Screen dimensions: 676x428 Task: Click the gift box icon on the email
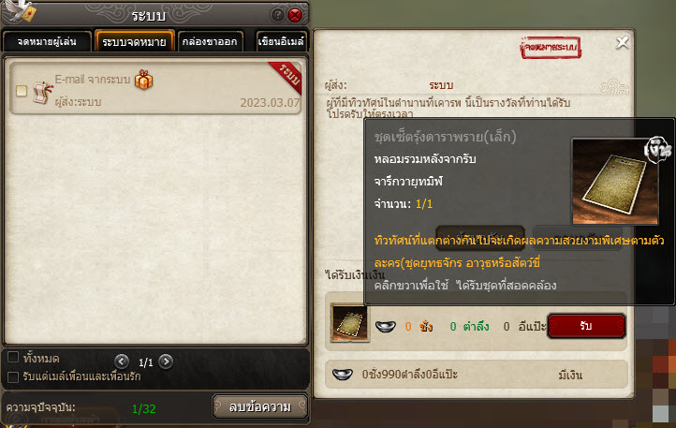[143, 80]
